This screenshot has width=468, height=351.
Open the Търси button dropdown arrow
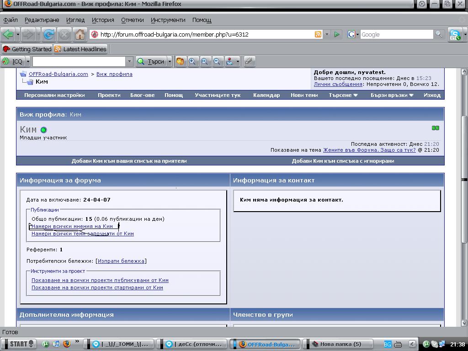click(x=170, y=62)
